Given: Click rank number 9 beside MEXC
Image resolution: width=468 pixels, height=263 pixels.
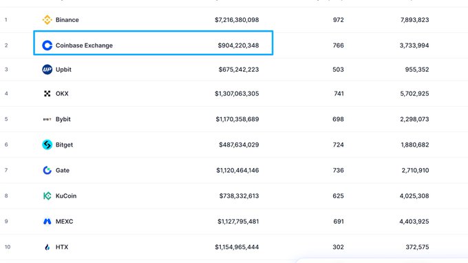Looking at the screenshot, I should 6,222.
